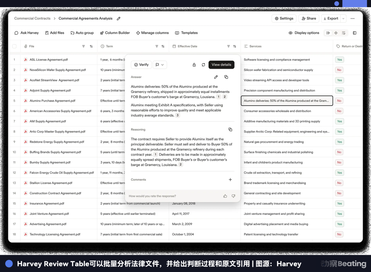Click the April 11, 2017 date cell
Image resolution: width=371 pixels, height=272 pixels.
click(181, 214)
